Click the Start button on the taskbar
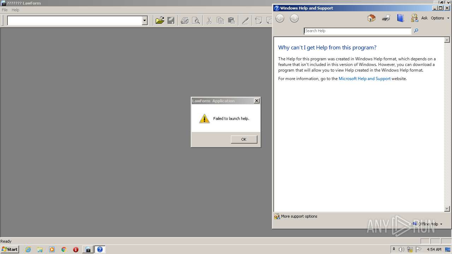This screenshot has height=254, width=452. click(x=10, y=249)
